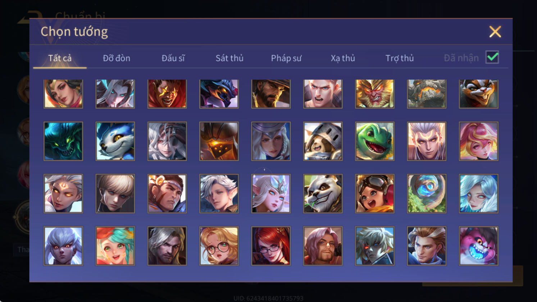
Task: Show the Pháp sư hero category
Action: (x=286, y=58)
